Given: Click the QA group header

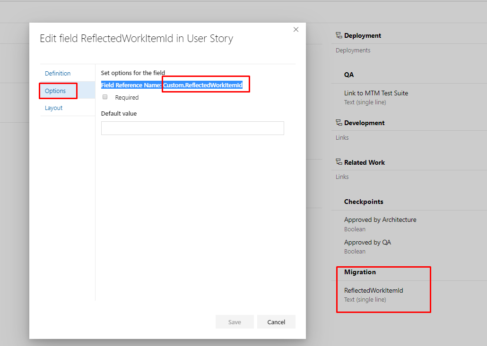Looking at the screenshot, I should click(348, 74).
